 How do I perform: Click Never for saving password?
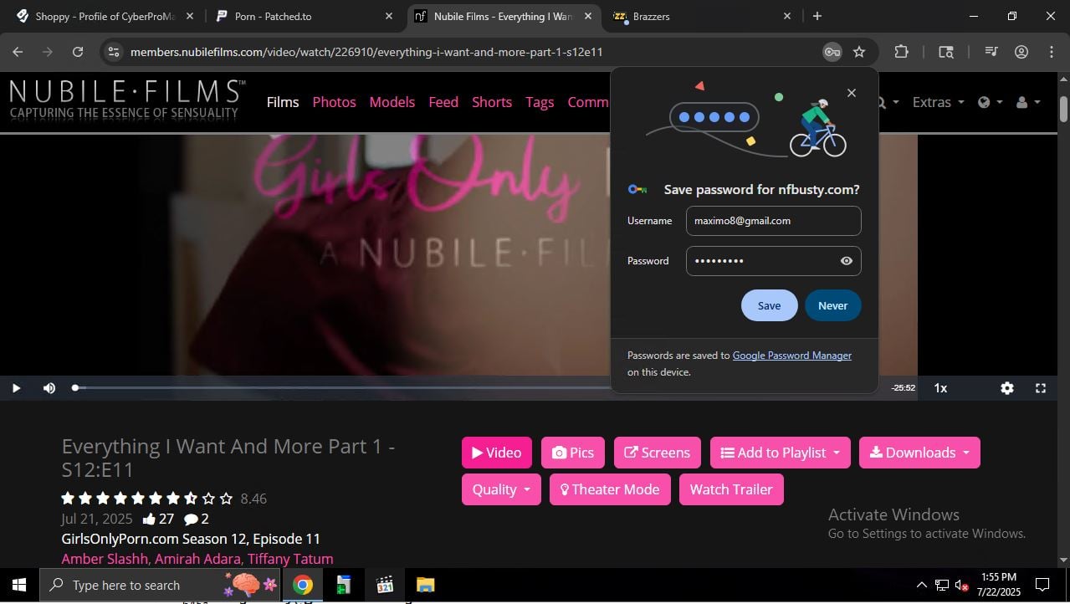[x=832, y=305]
